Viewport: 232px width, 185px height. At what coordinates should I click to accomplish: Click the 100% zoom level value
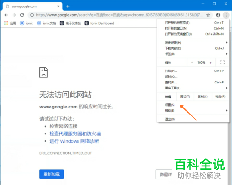point(201,63)
